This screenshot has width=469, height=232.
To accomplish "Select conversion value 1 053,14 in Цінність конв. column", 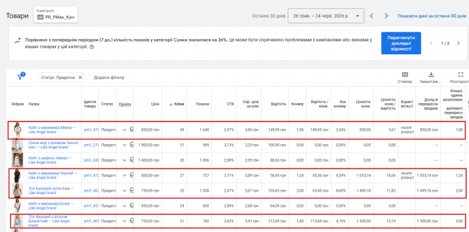I will point(363,175).
